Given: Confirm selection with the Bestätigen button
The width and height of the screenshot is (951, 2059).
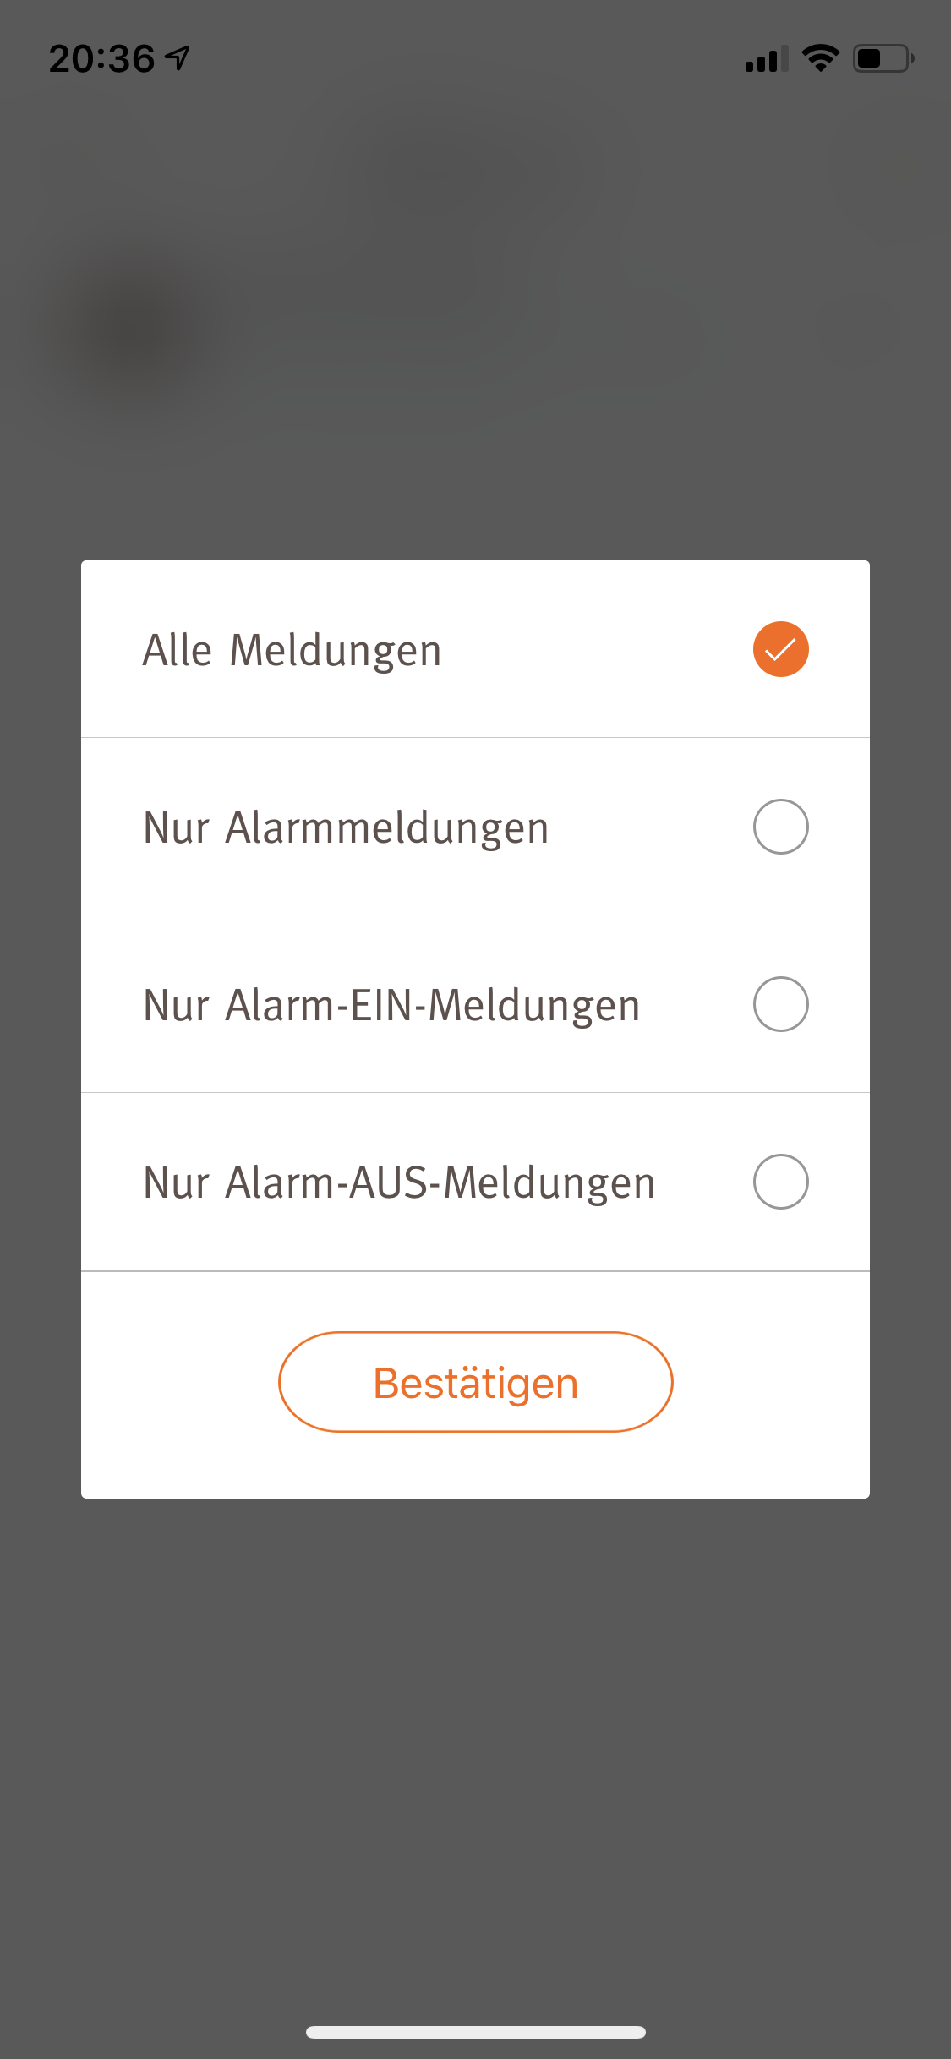Looking at the screenshot, I should [475, 1383].
